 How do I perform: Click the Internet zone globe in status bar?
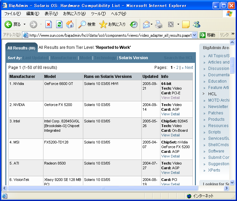189,196
